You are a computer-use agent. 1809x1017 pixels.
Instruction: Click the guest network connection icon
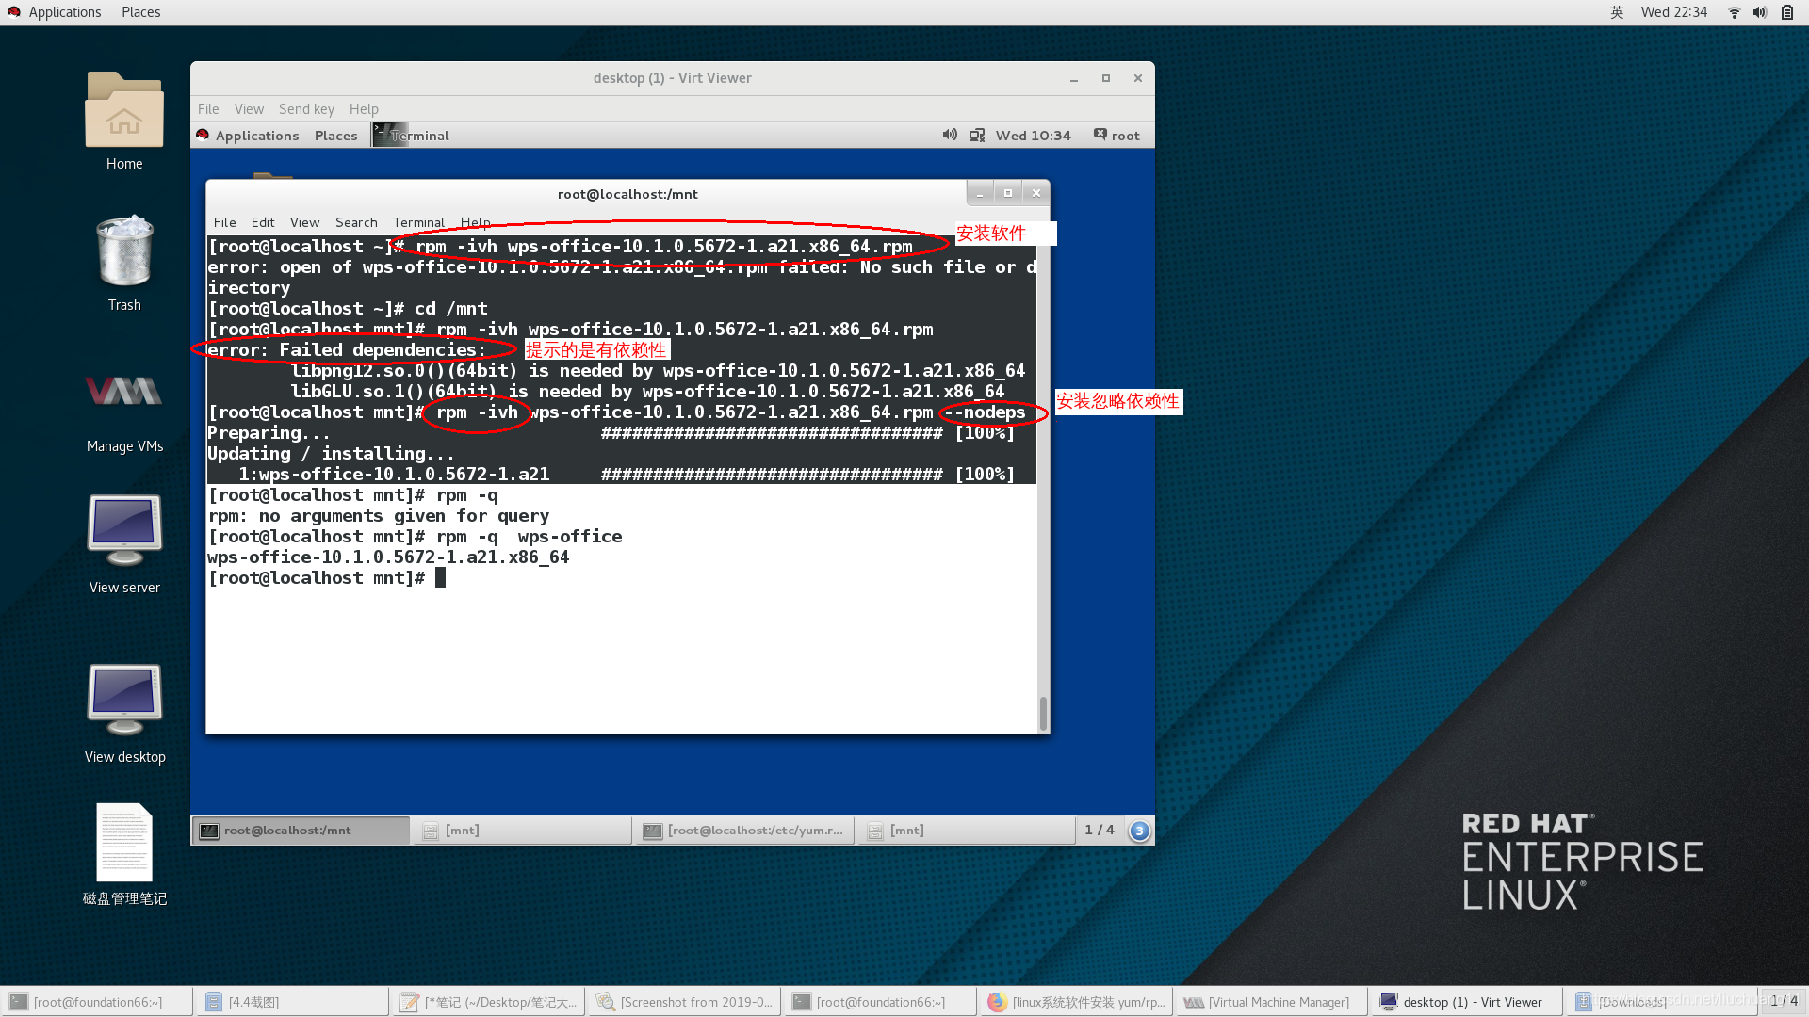(977, 136)
